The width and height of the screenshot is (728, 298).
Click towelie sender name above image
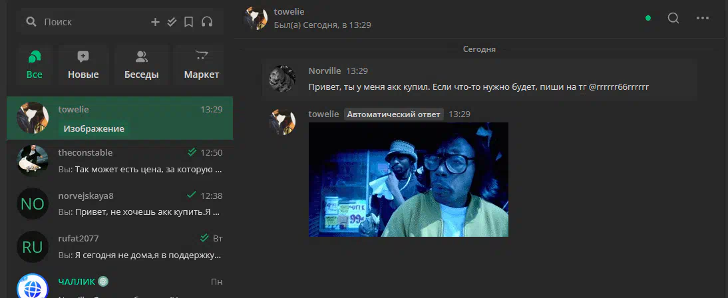(x=323, y=114)
